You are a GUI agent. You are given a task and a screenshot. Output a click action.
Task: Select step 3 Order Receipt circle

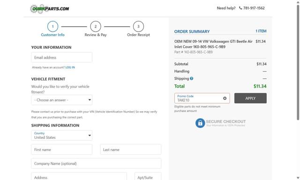(138, 26)
